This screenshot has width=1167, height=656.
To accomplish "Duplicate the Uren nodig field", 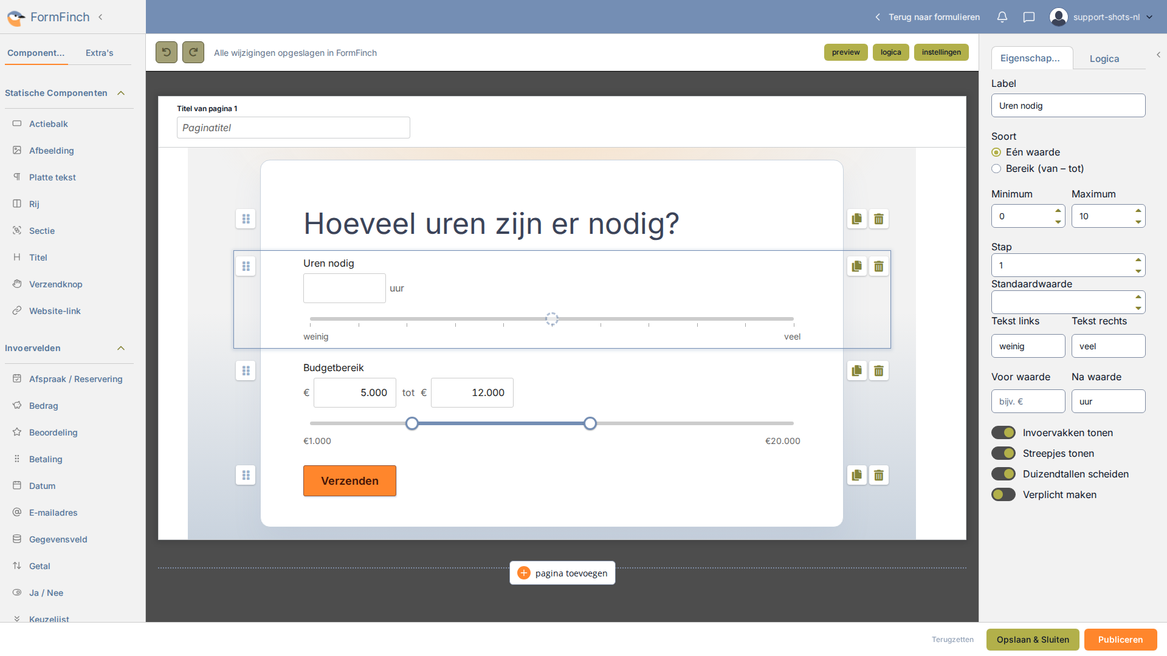I will [x=857, y=266].
